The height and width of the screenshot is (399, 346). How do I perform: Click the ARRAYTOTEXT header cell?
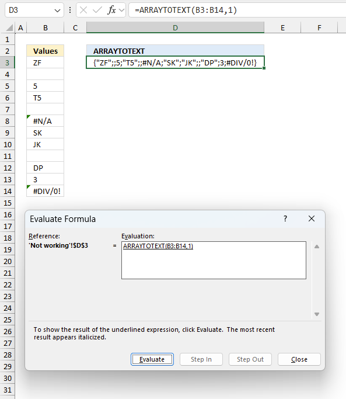(x=176, y=51)
